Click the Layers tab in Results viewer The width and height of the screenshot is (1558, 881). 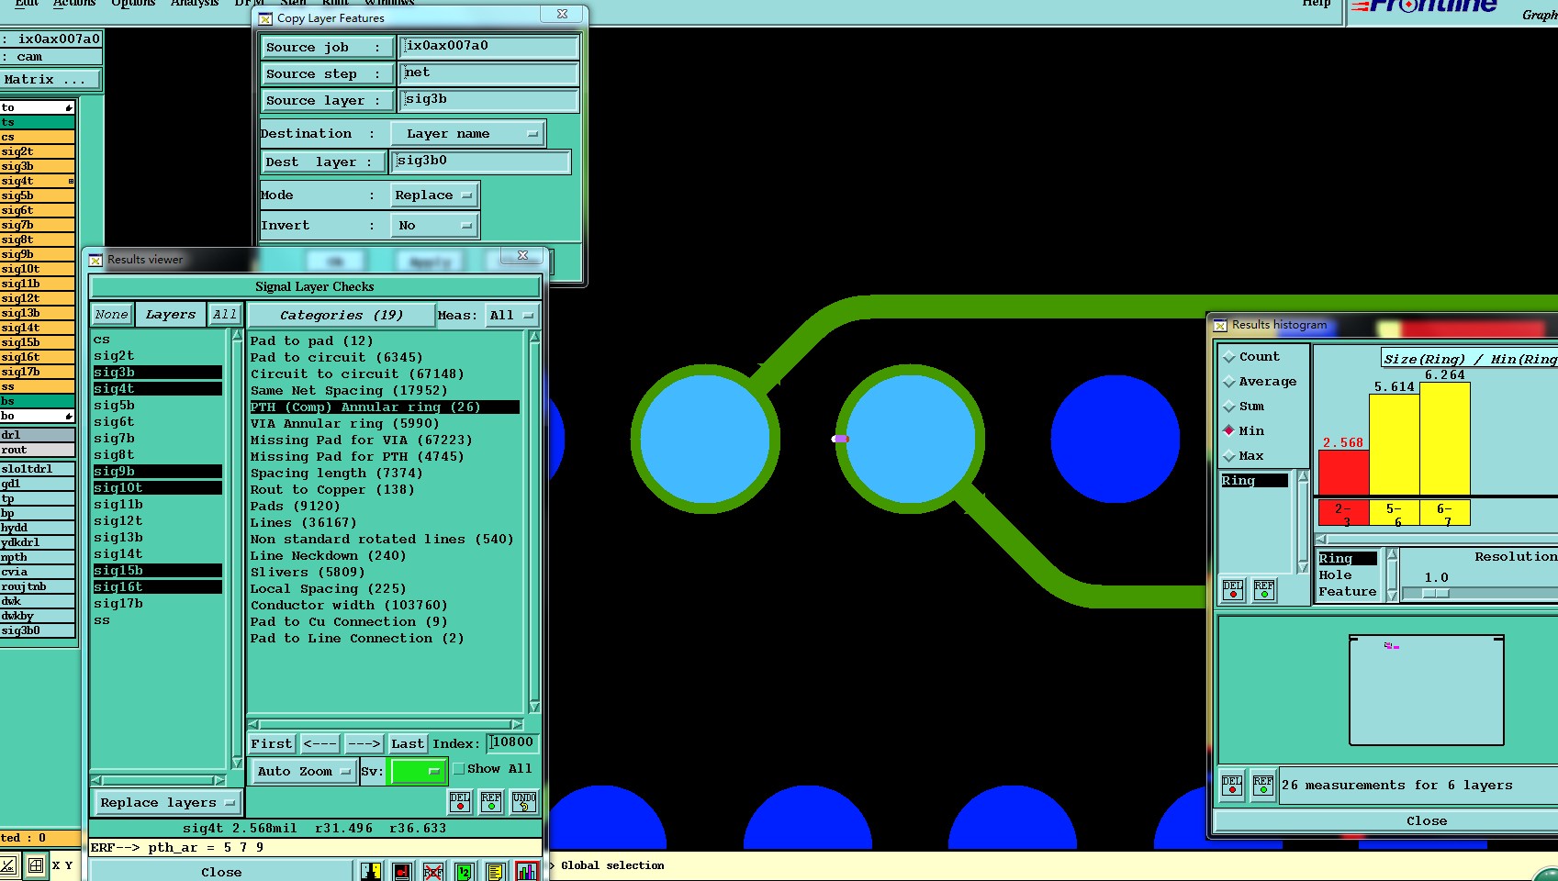pyautogui.click(x=171, y=315)
